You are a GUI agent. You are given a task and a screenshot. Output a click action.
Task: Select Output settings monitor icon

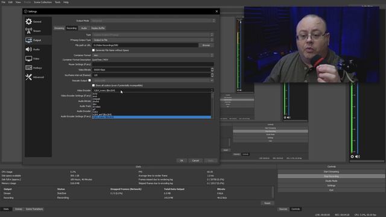[28, 40]
